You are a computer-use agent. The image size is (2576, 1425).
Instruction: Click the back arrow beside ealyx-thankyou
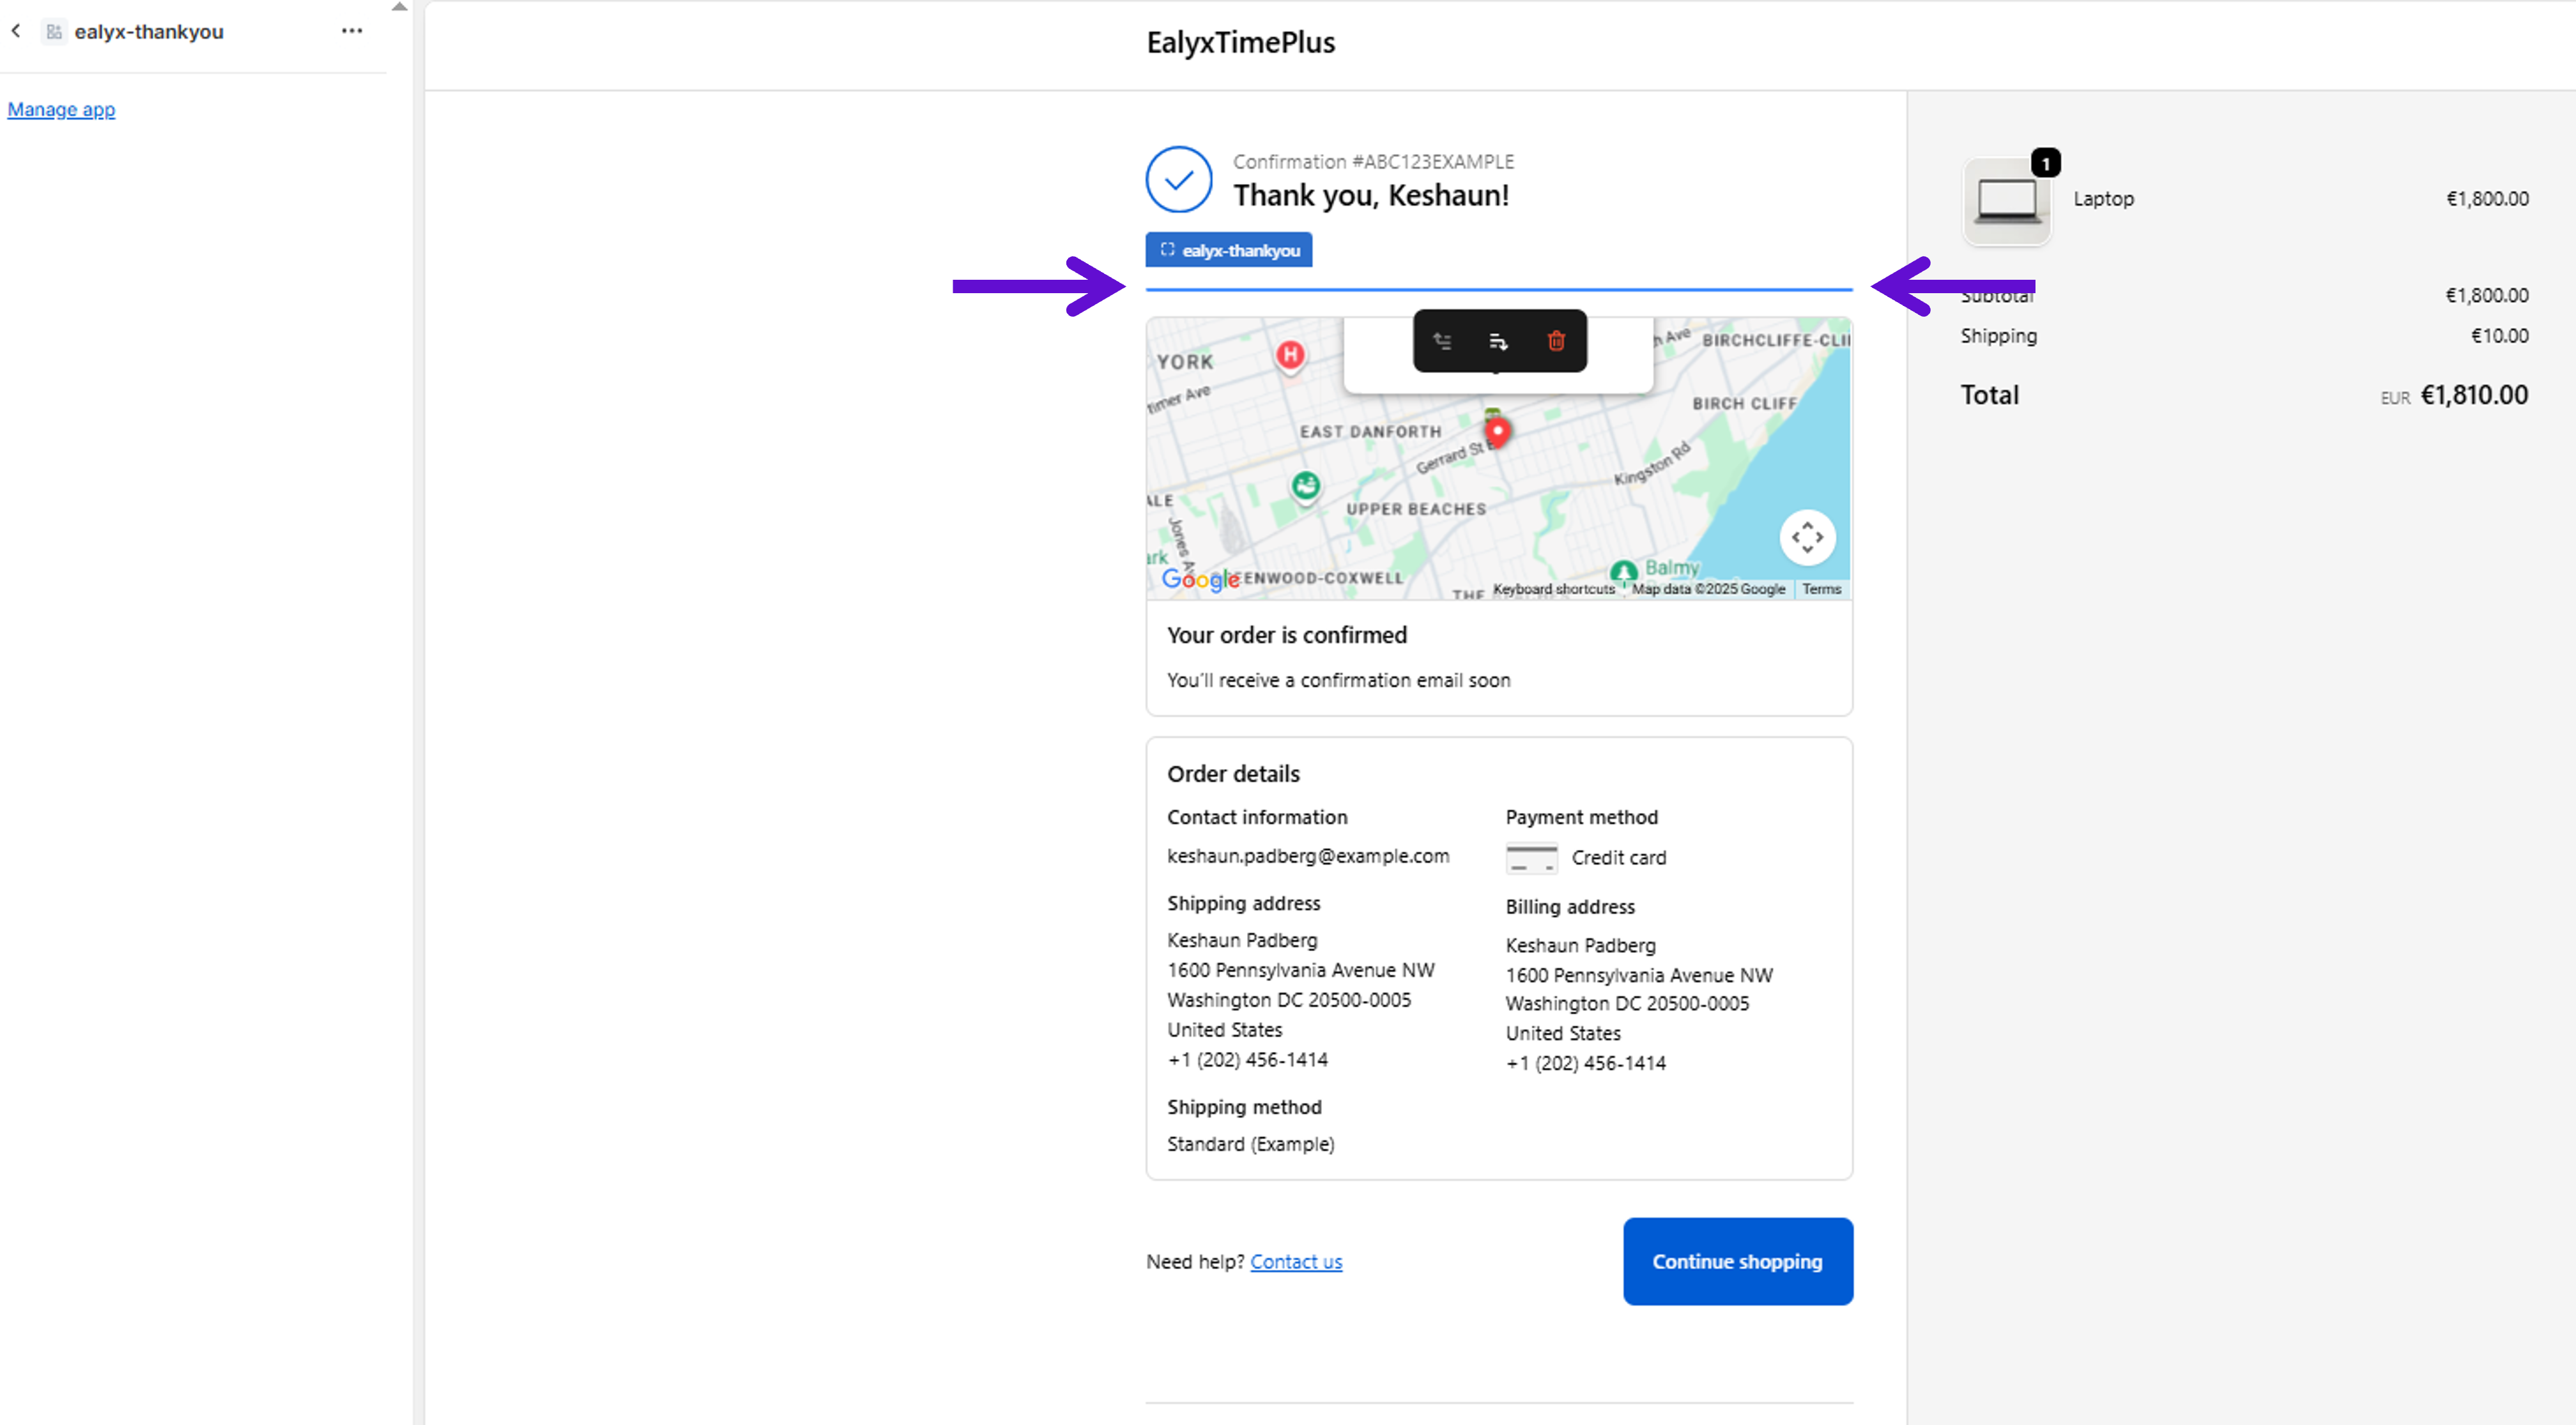(x=16, y=31)
